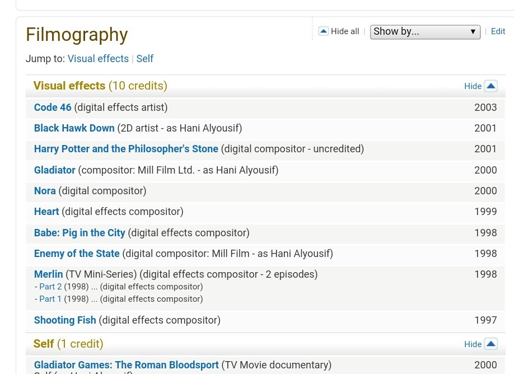The image size is (514, 374).
Task: Click '(digital compositor - uncredited)' text
Action: (292, 149)
